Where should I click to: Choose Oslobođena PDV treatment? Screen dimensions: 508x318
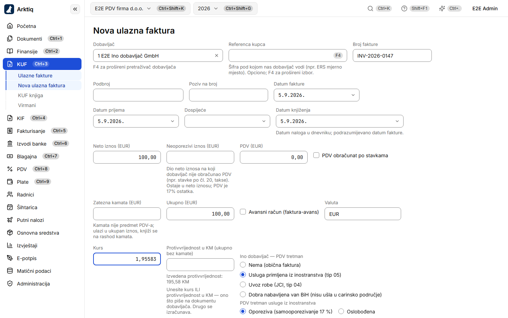tap(341, 311)
